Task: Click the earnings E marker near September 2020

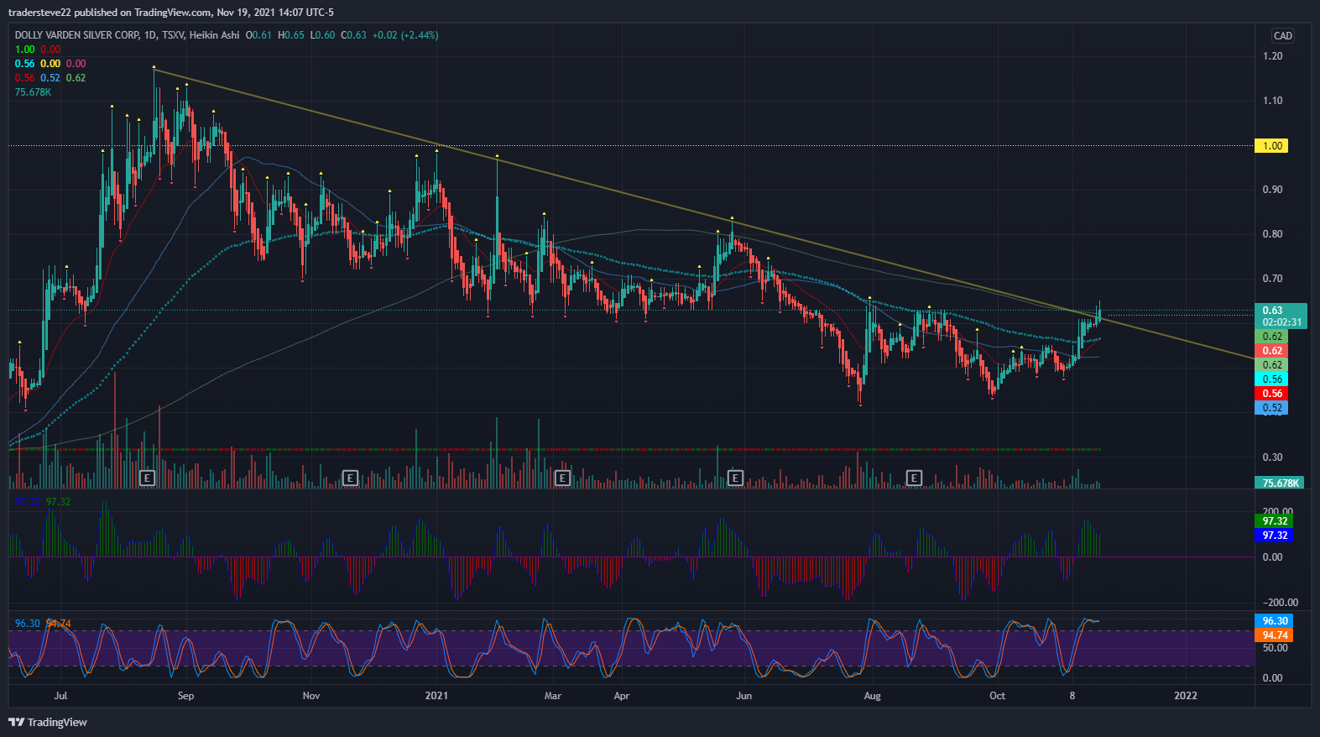Action: [148, 478]
